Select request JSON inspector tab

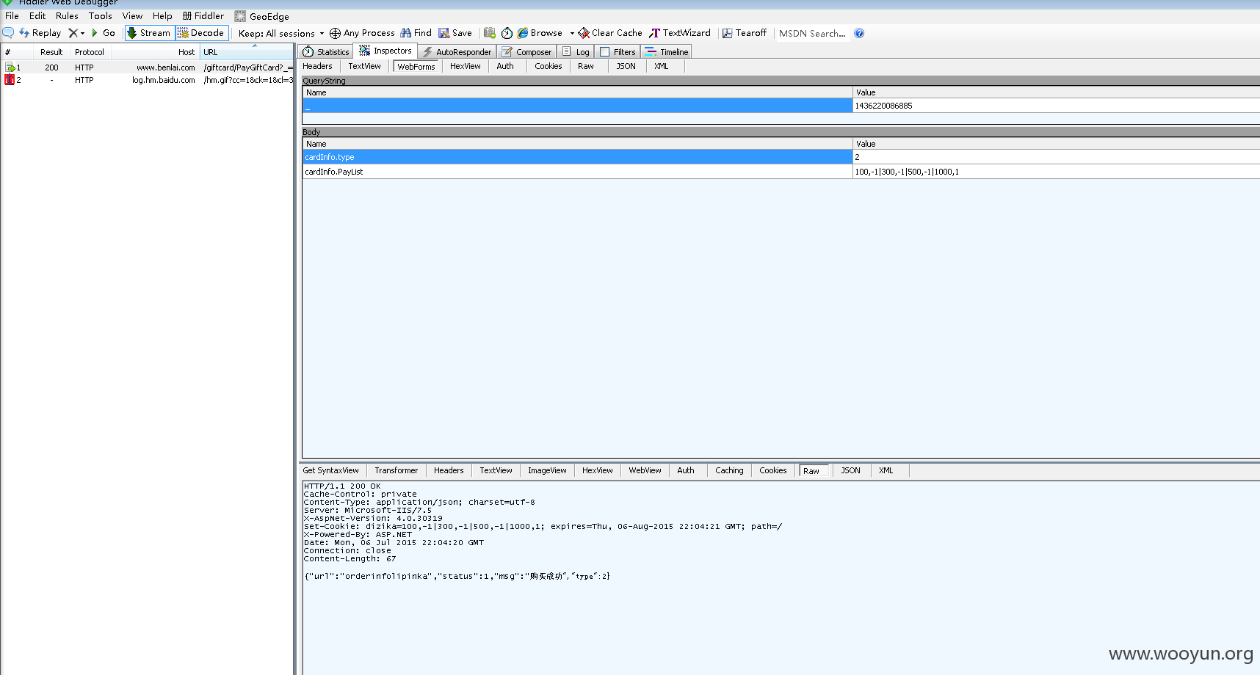pyautogui.click(x=626, y=66)
